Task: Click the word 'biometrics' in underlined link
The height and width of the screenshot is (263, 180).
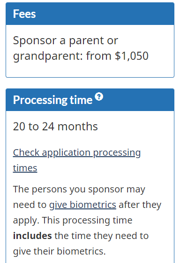Action: 93,205
